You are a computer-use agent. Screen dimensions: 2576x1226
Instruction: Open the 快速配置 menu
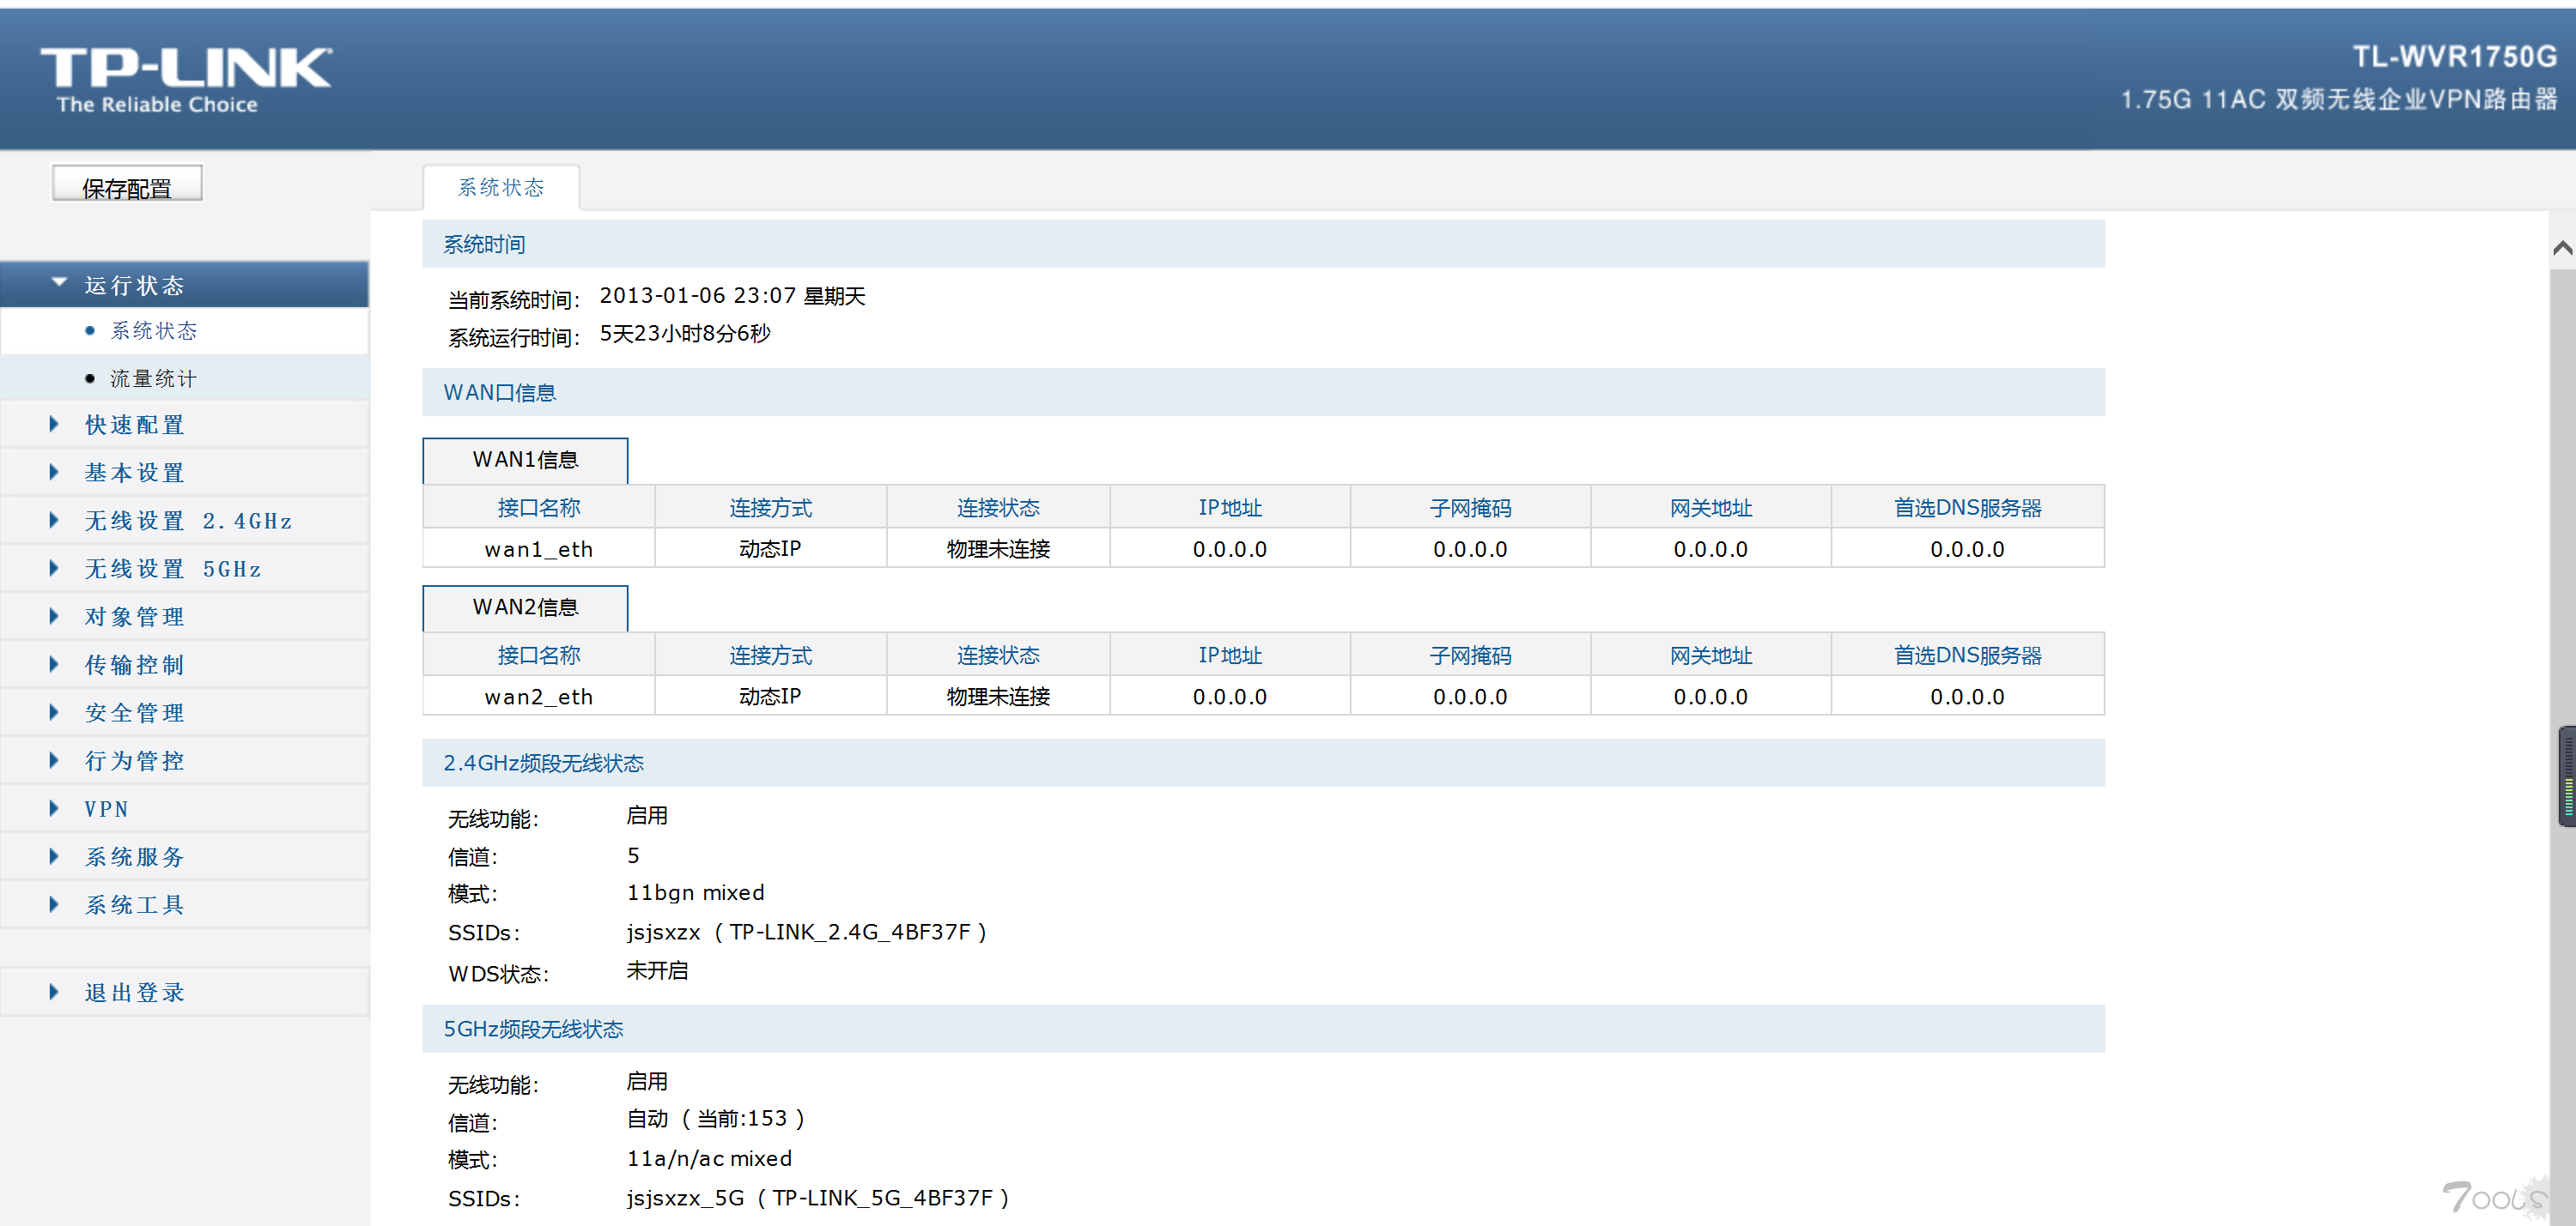pyautogui.click(x=135, y=425)
